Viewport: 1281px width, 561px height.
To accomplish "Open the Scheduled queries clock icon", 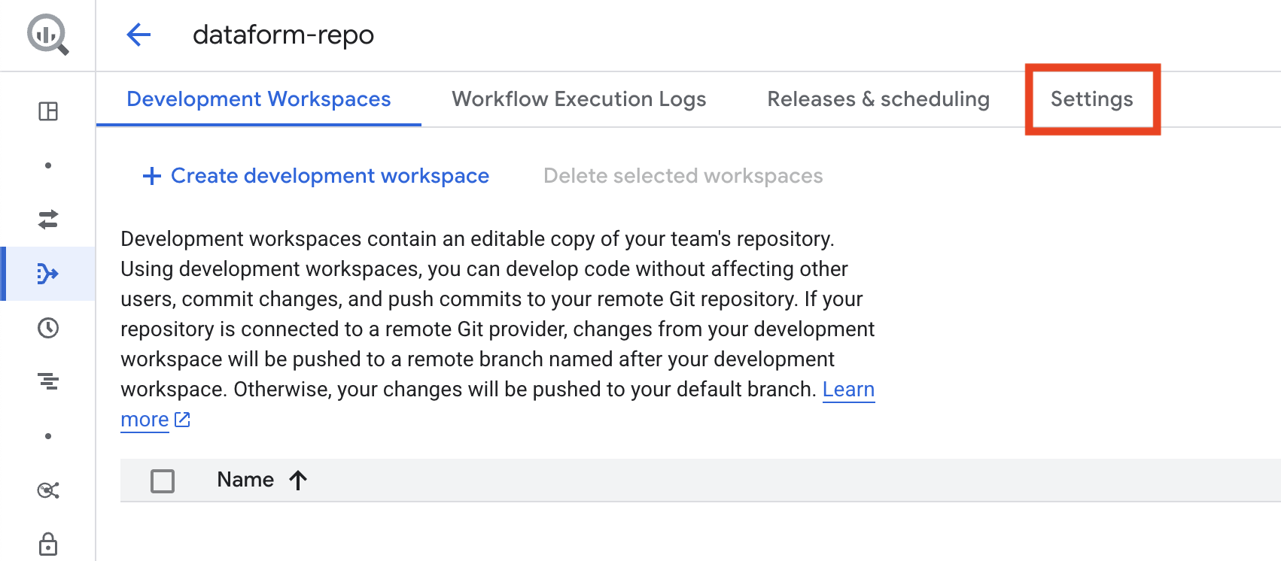I will tap(48, 328).
